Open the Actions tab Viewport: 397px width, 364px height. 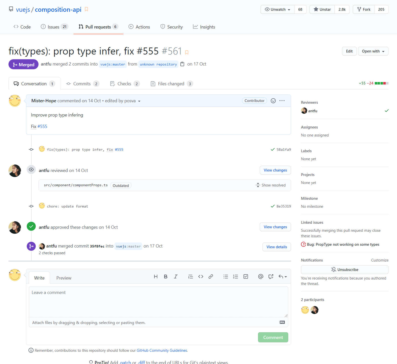139,27
